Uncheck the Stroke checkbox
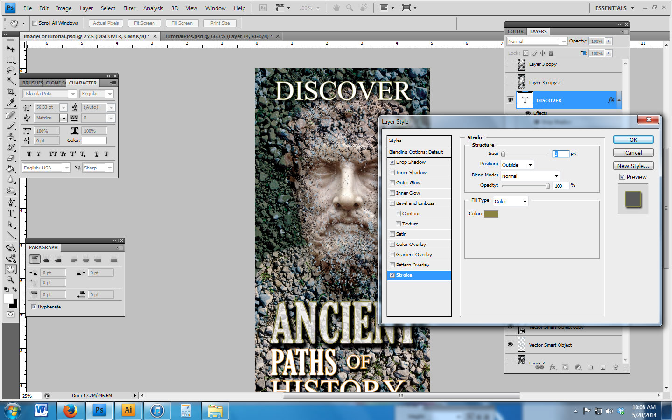672x420 pixels. coord(392,275)
